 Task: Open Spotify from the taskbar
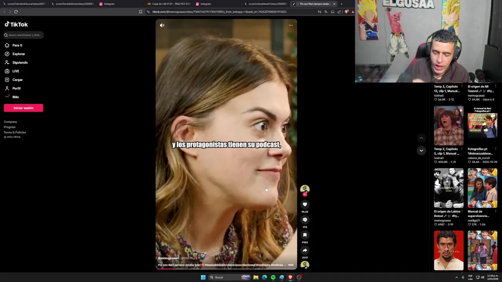tap(273, 277)
